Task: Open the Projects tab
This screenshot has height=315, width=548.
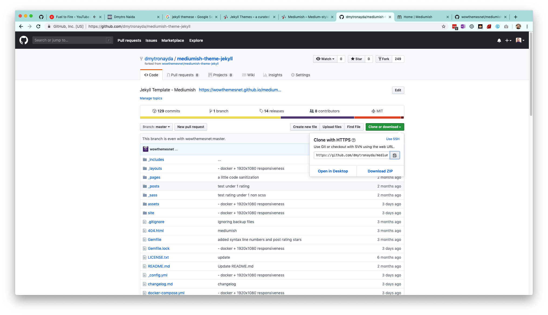Action: tap(221, 75)
